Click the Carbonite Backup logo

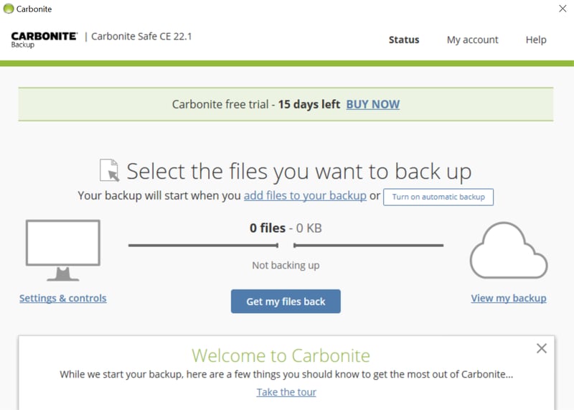tap(44, 39)
